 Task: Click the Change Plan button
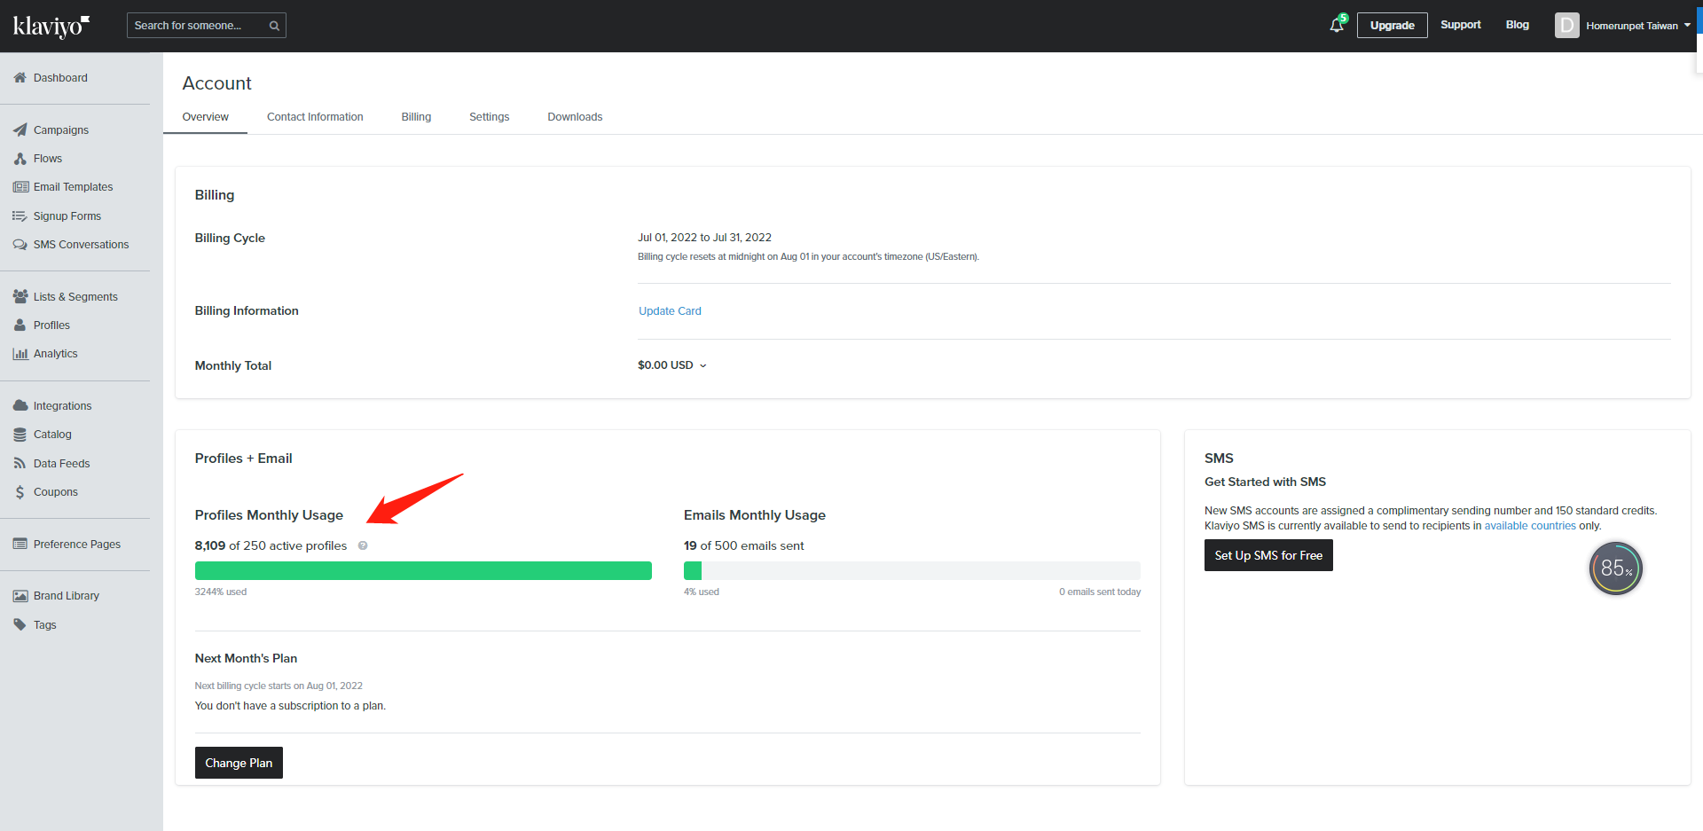point(239,763)
